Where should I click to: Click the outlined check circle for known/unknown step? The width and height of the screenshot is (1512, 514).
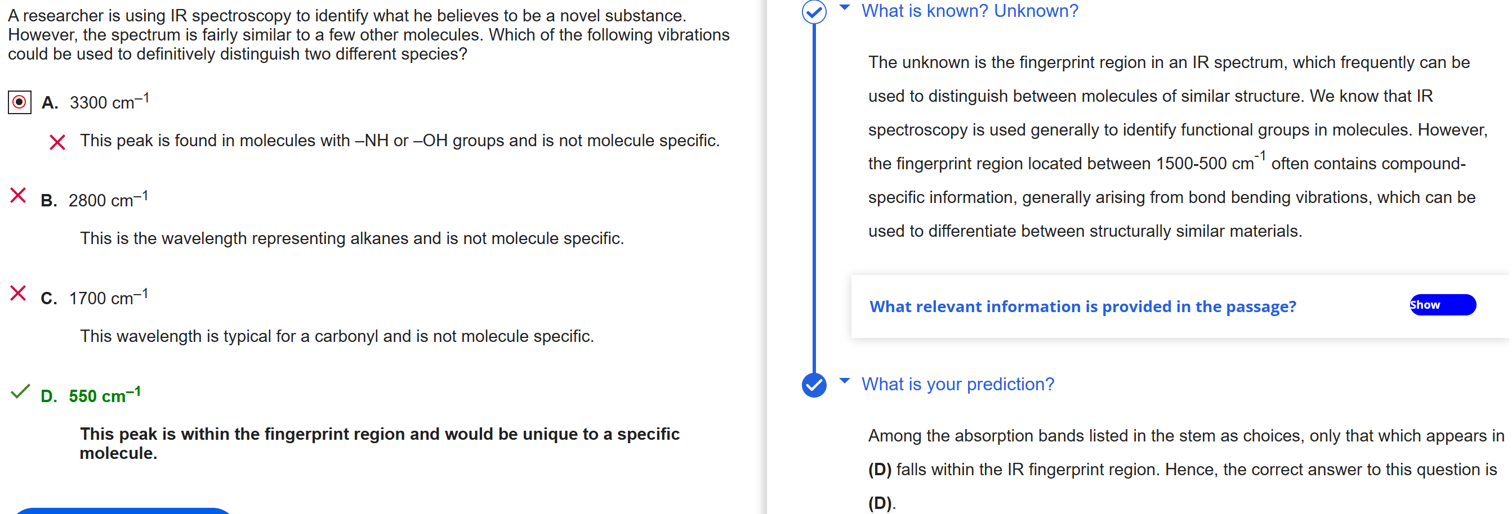(814, 12)
